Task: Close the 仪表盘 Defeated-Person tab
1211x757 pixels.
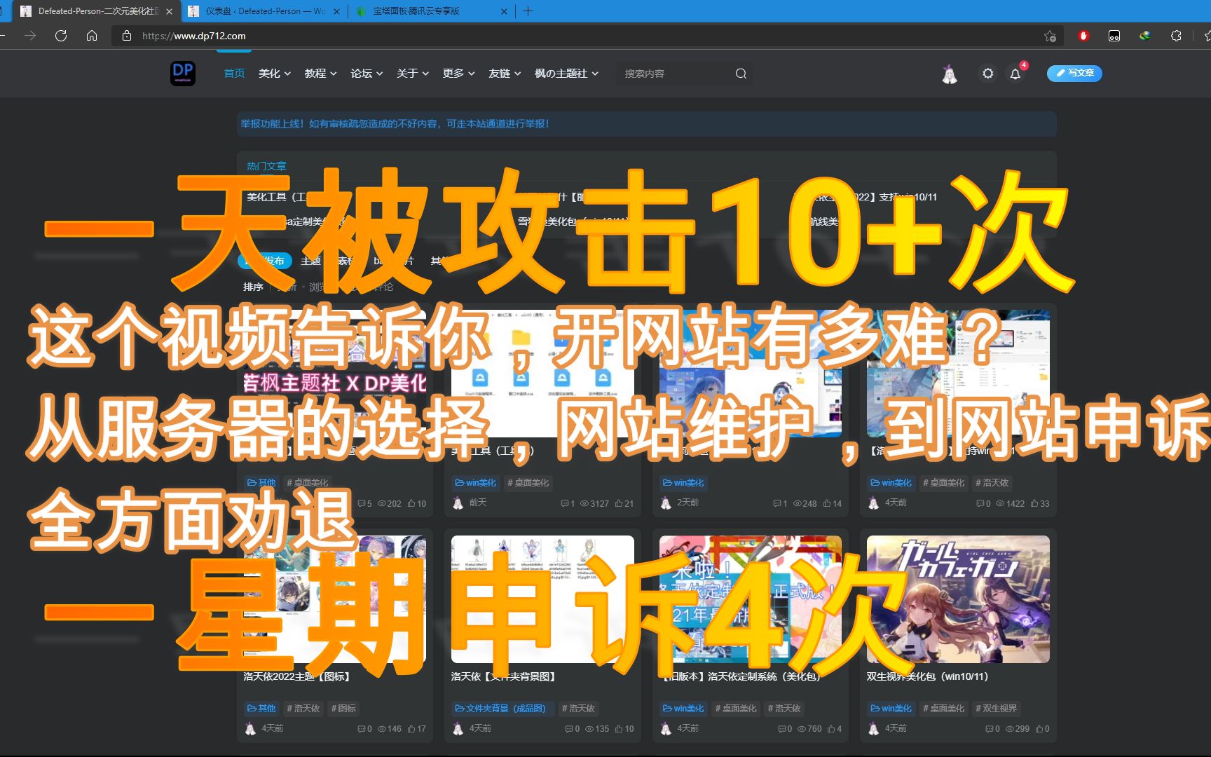Action: 337,11
